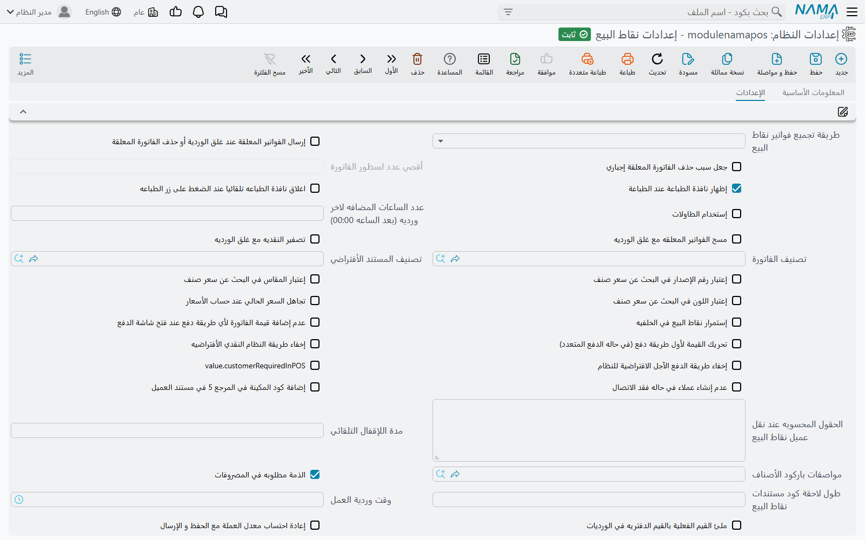Open the hamburger main menu icon
The width and height of the screenshot is (865, 540).
pos(852,12)
